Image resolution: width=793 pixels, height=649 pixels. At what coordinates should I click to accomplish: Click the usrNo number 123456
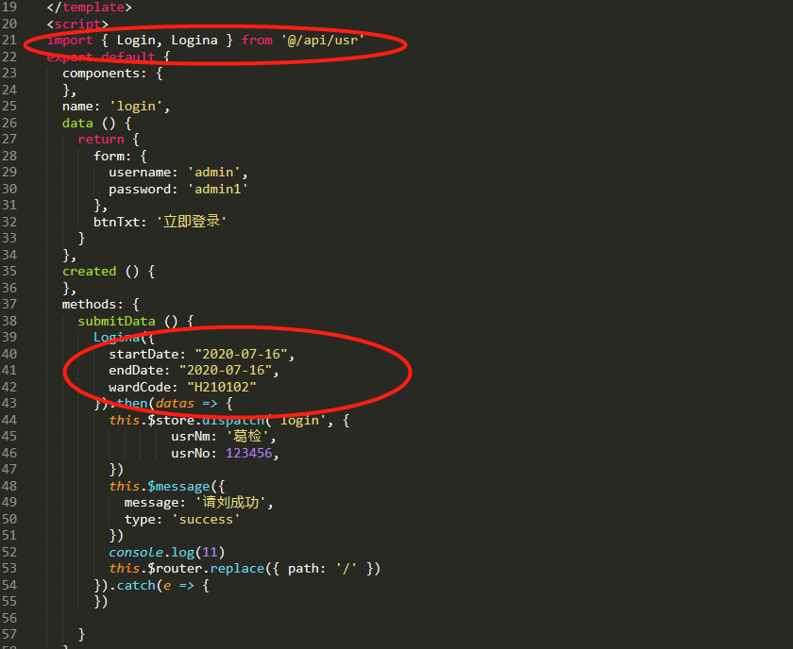249,453
